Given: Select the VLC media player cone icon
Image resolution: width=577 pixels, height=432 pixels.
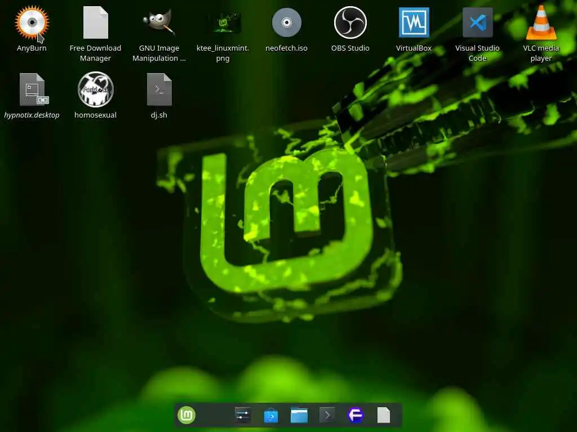Looking at the screenshot, I should coord(541,22).
